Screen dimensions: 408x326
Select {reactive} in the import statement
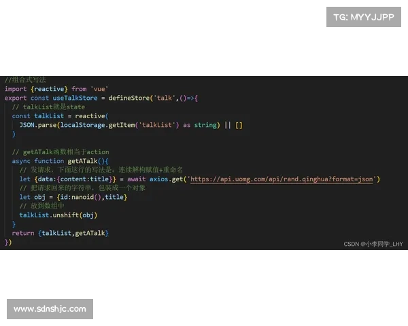[x=48, y=89]
